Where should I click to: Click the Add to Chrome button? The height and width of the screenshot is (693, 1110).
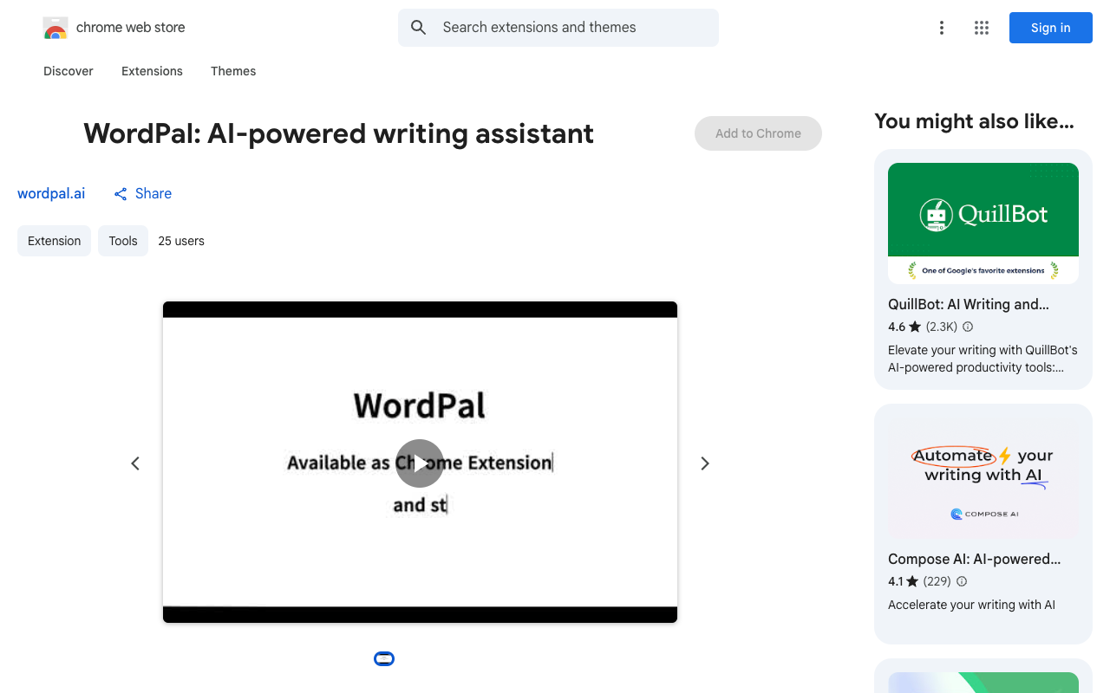coord(758,133)
